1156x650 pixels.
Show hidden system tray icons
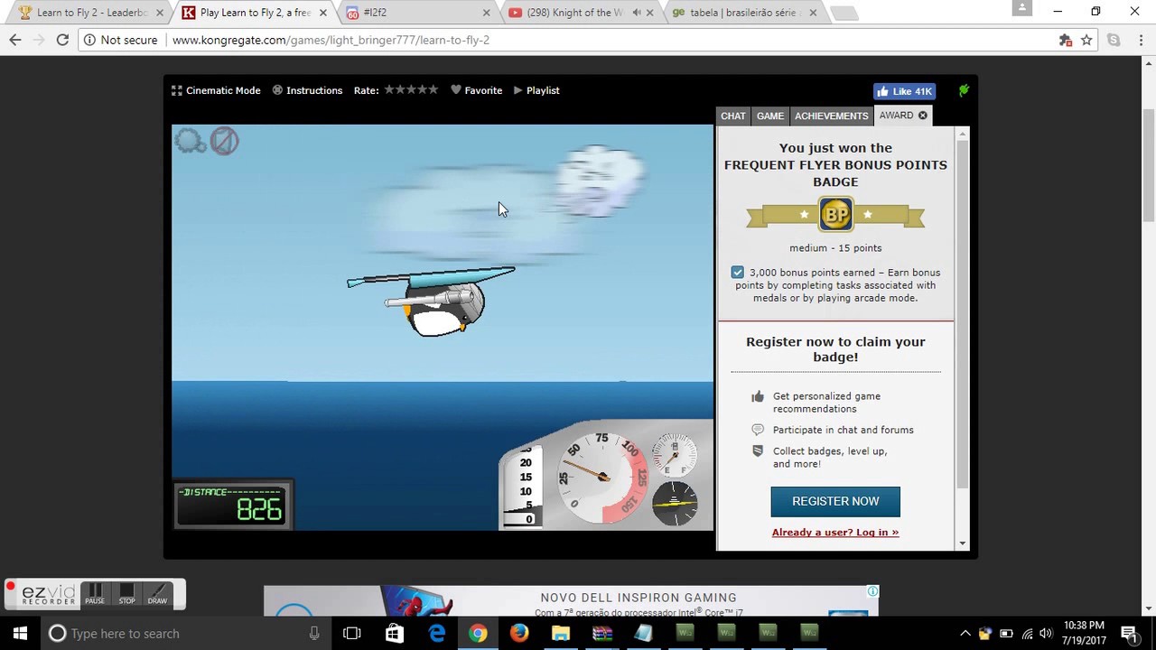click(965, 633)
